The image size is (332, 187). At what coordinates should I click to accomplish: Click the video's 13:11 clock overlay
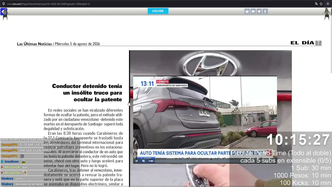pyautogui.click(x=147, y=84)
